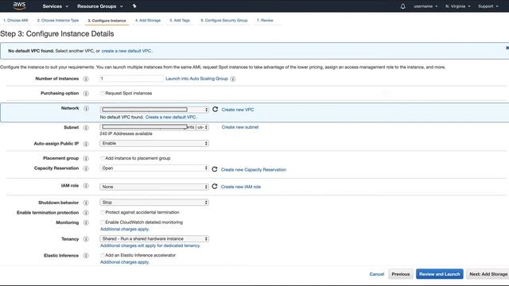Open the Tenancy dropdown
The image size is (509, 286).
[154, 238]
